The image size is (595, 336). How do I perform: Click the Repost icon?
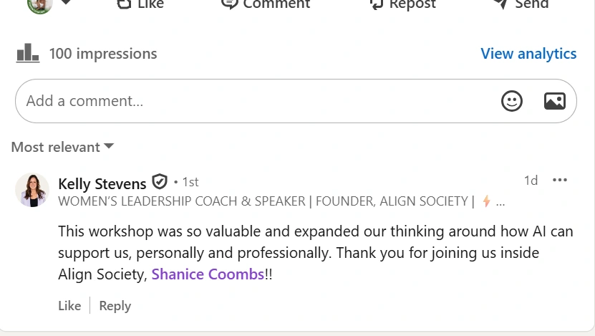pyautogui.click(x=376, y=4)
